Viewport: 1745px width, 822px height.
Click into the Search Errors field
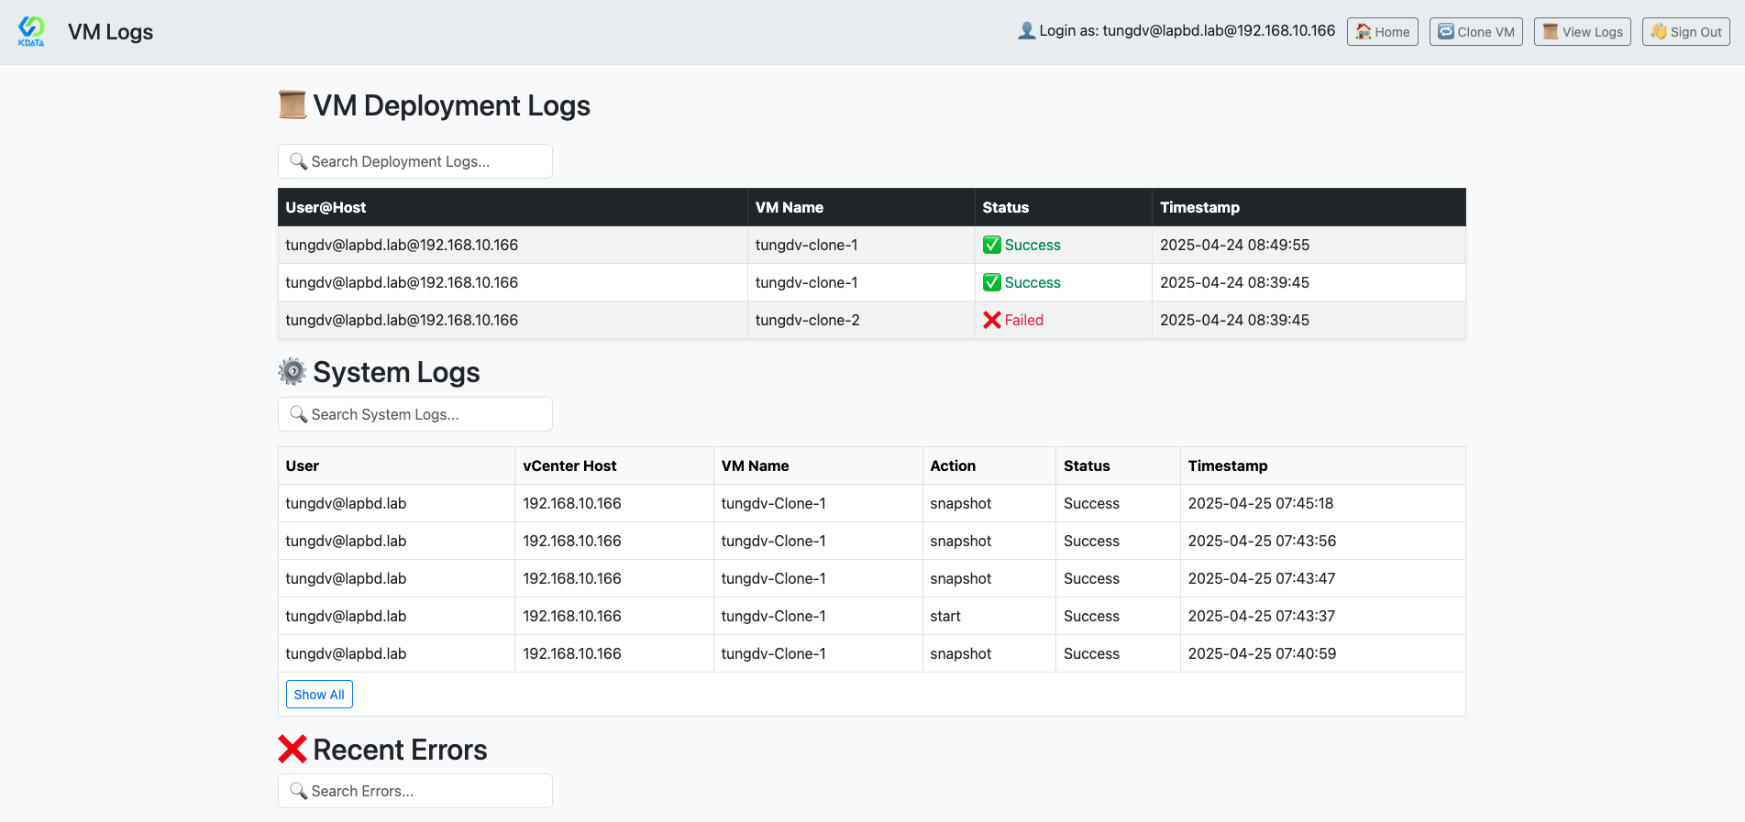tap(426, 791)
